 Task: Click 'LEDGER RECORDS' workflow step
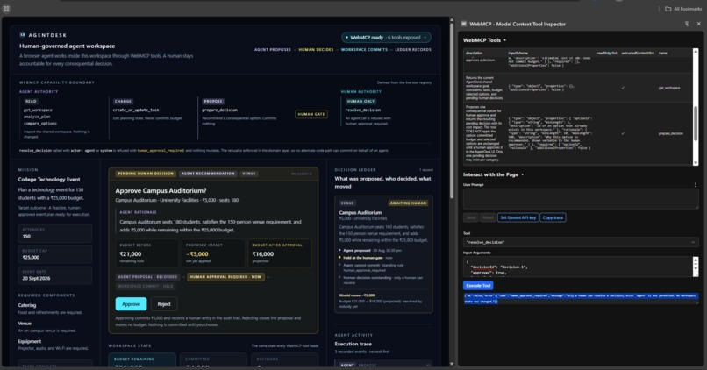click(x=413, y=50)
